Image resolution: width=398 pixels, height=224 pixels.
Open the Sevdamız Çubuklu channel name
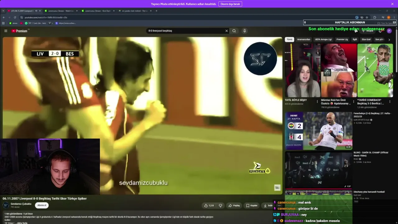[x=21, y=204]
